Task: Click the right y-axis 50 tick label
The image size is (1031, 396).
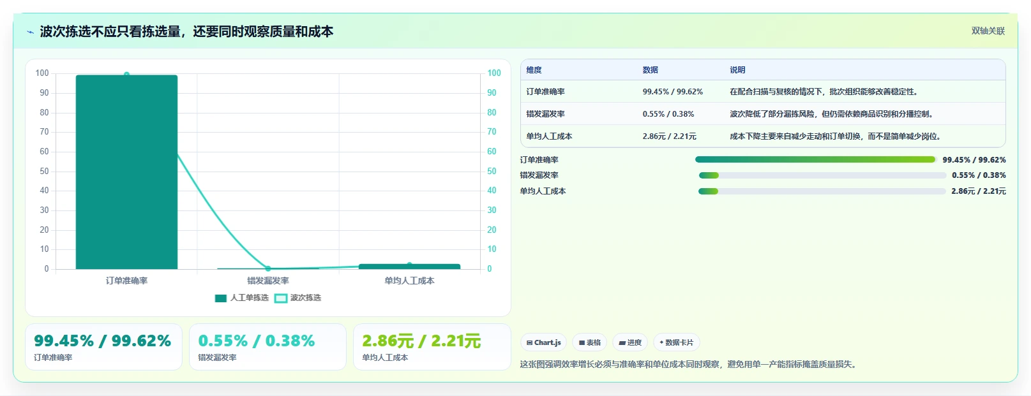Action: [x=492, y=171]
